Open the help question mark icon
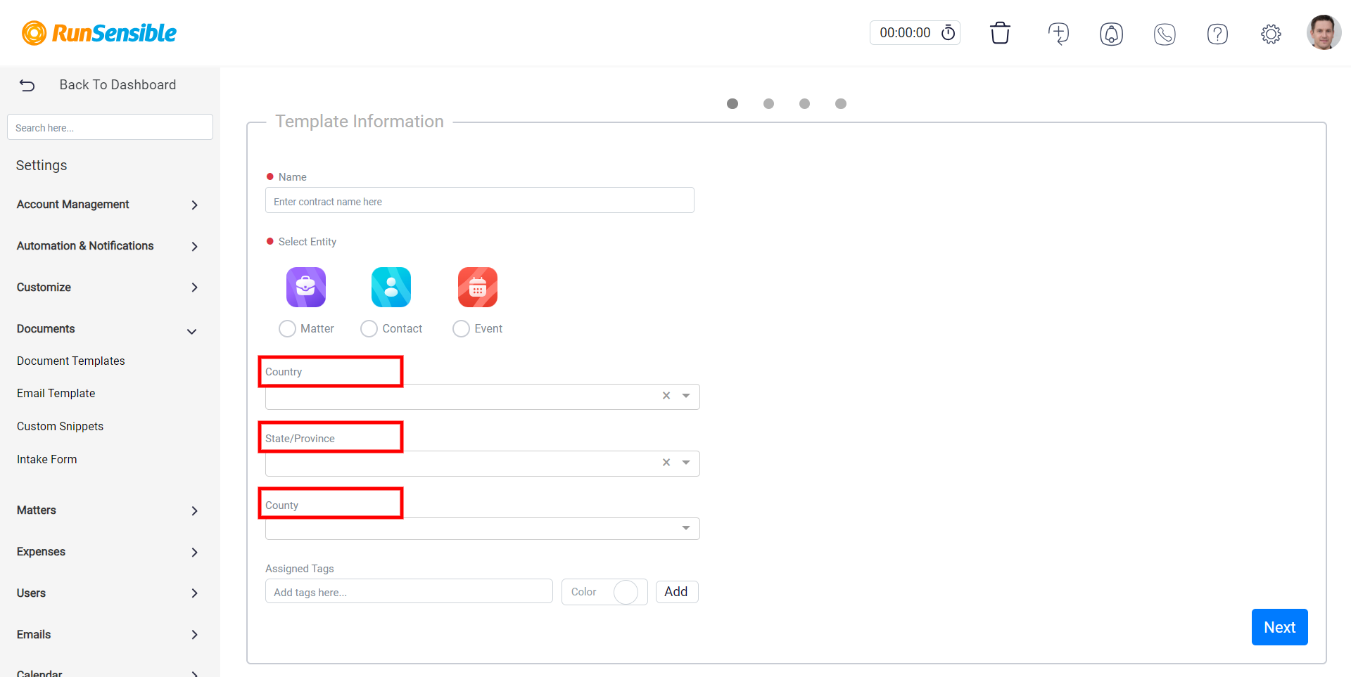Screen dimensions: 1351x677 coord(1217,34)
